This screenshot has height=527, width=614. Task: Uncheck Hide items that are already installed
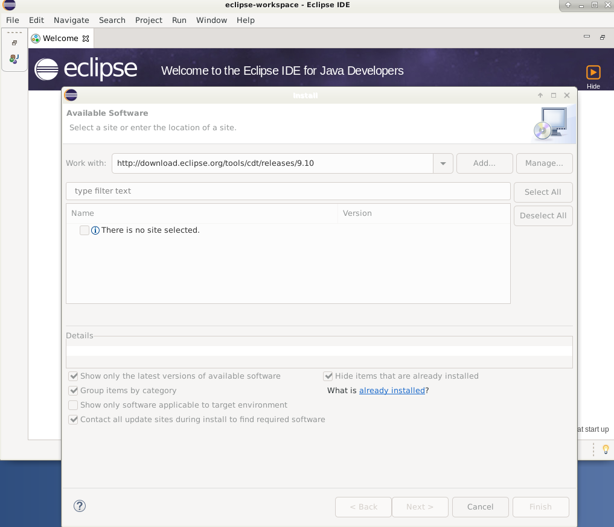[x=328, y=376]
